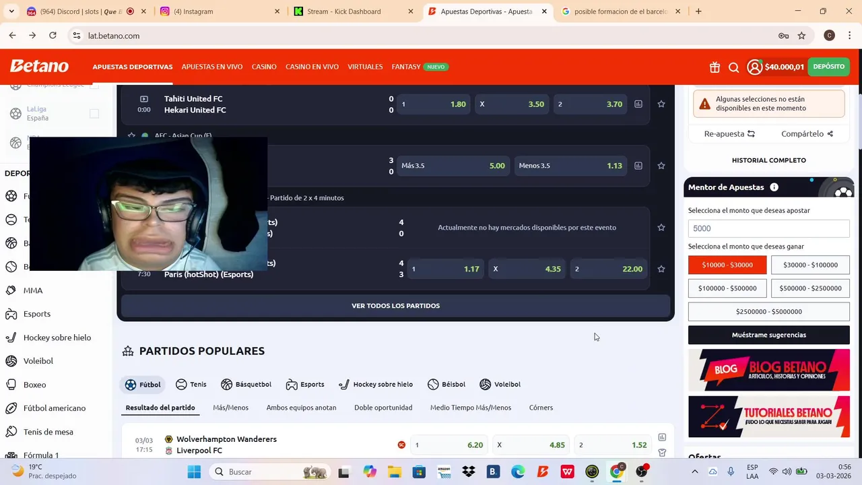Choose the $30000 - $100000 win range
862x485 pixels.
(810, 265)
